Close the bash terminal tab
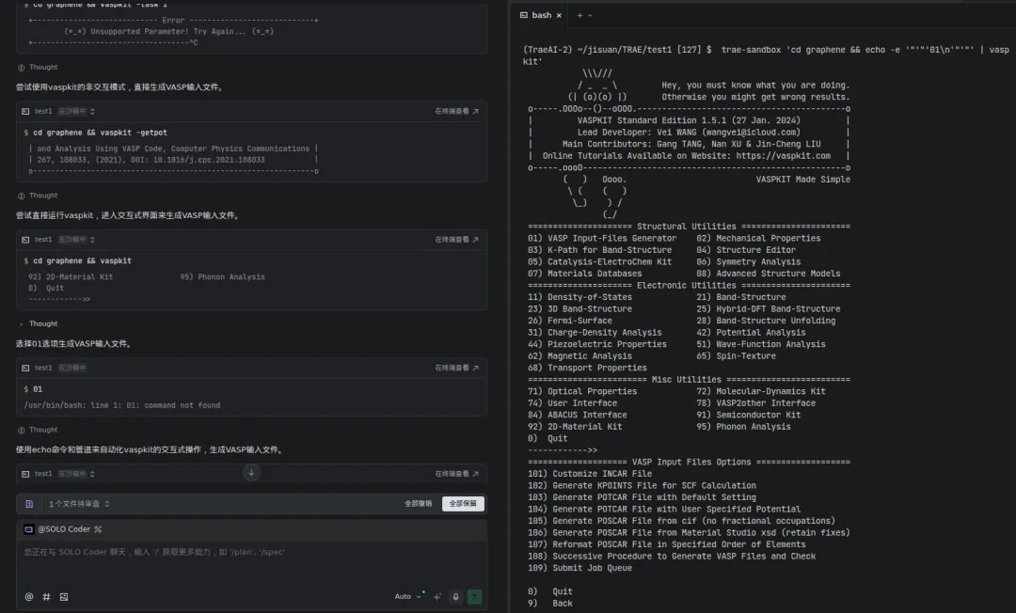 pos(559,16)
